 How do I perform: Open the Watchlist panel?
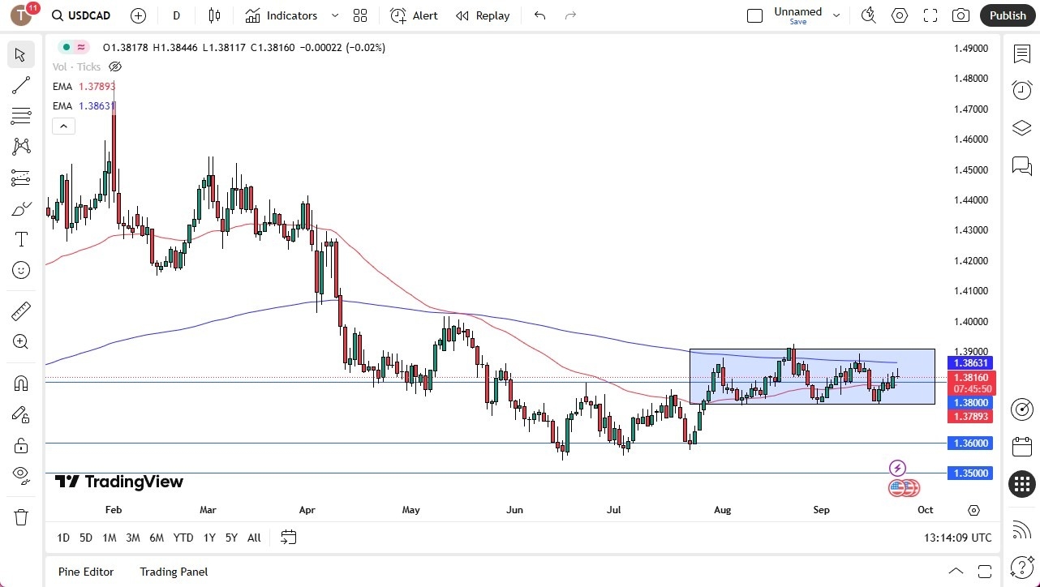[x=1021, y=54]
